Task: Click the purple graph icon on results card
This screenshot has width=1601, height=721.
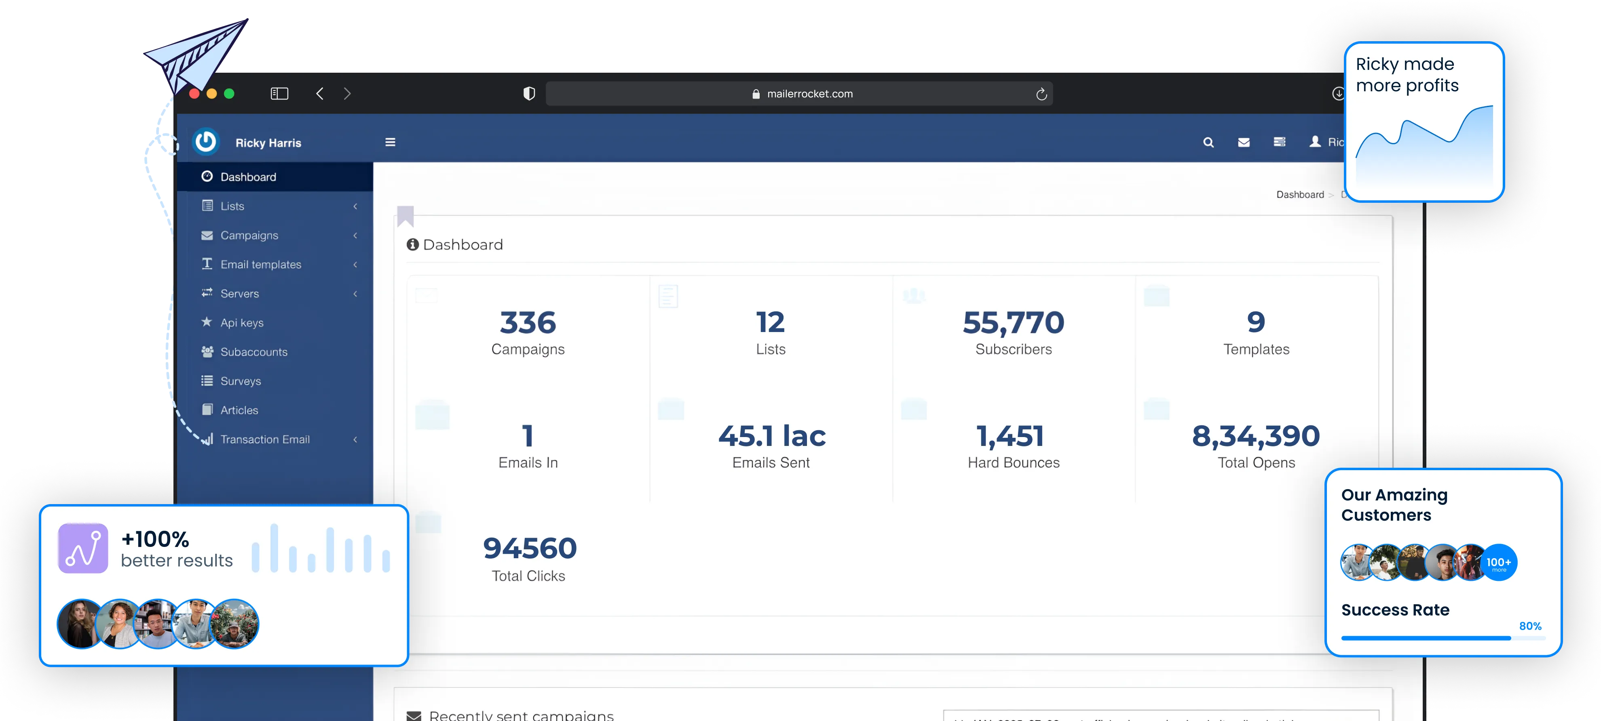Action: (83, 548)
